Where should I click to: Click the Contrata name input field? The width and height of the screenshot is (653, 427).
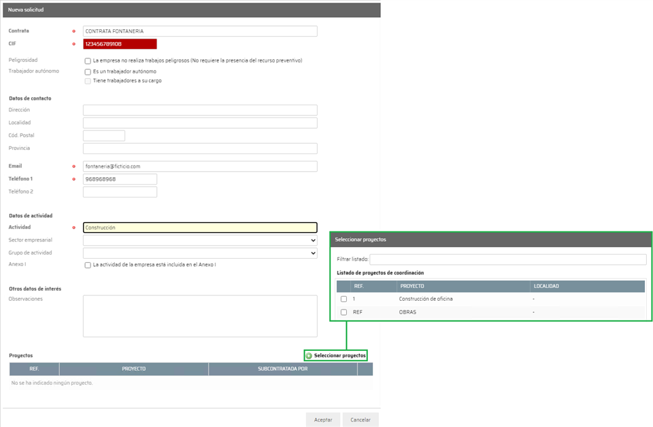click(200, 31)
